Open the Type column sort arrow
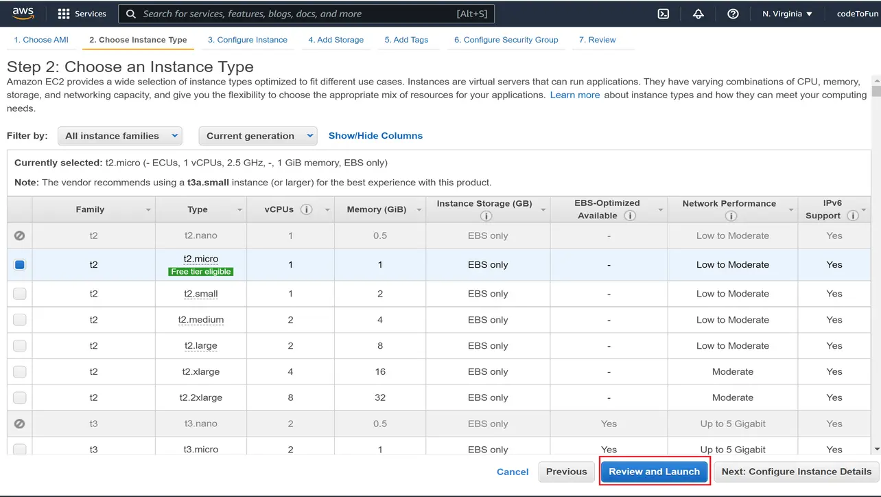881x497 pixels. click(239, 210)
